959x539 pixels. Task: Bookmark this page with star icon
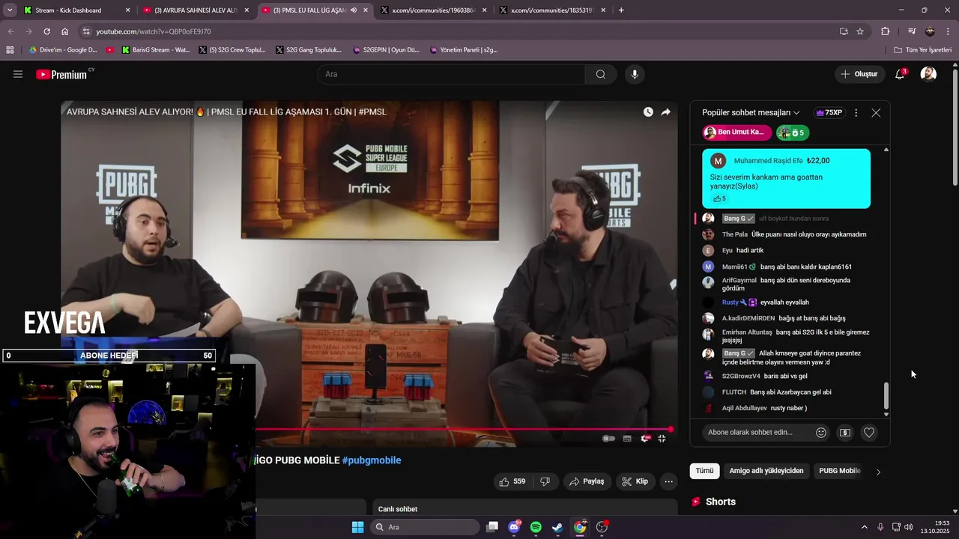tap(860, 31)
